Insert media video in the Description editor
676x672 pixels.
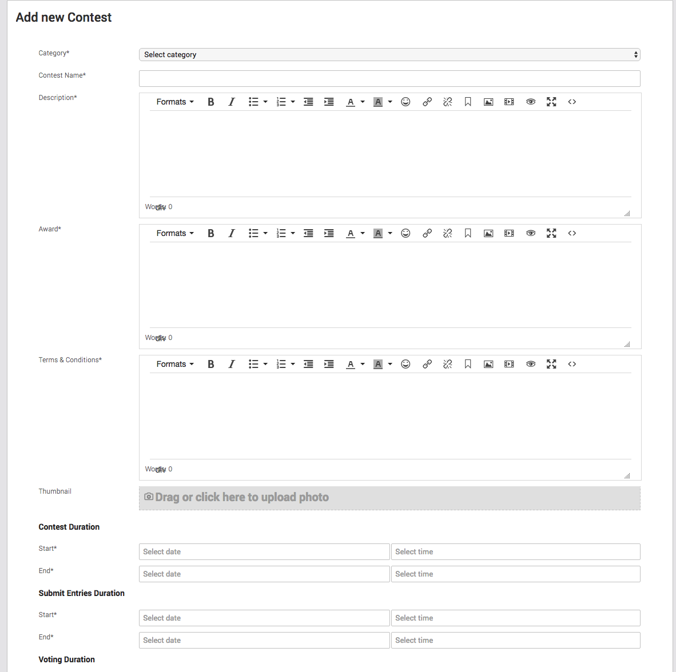tap(509, 102)
